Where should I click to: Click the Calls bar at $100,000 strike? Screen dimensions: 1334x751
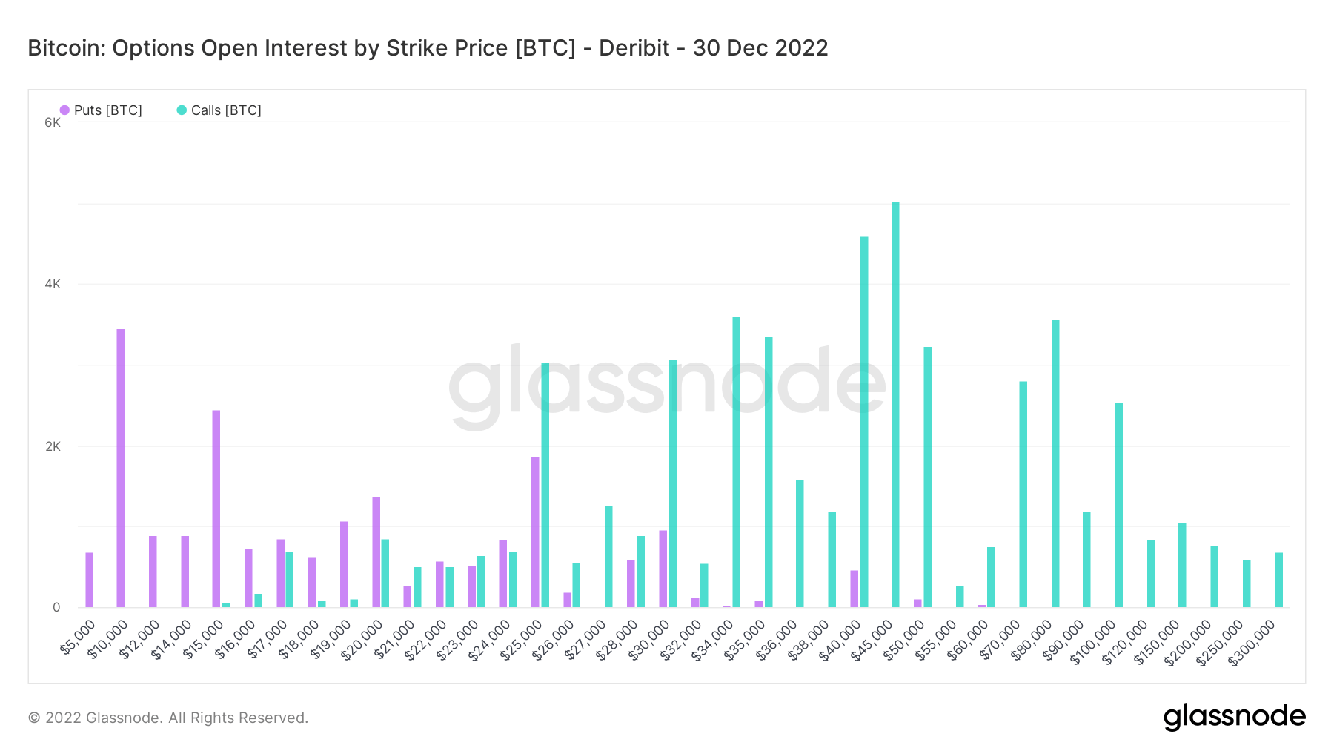click(1119, 505)
